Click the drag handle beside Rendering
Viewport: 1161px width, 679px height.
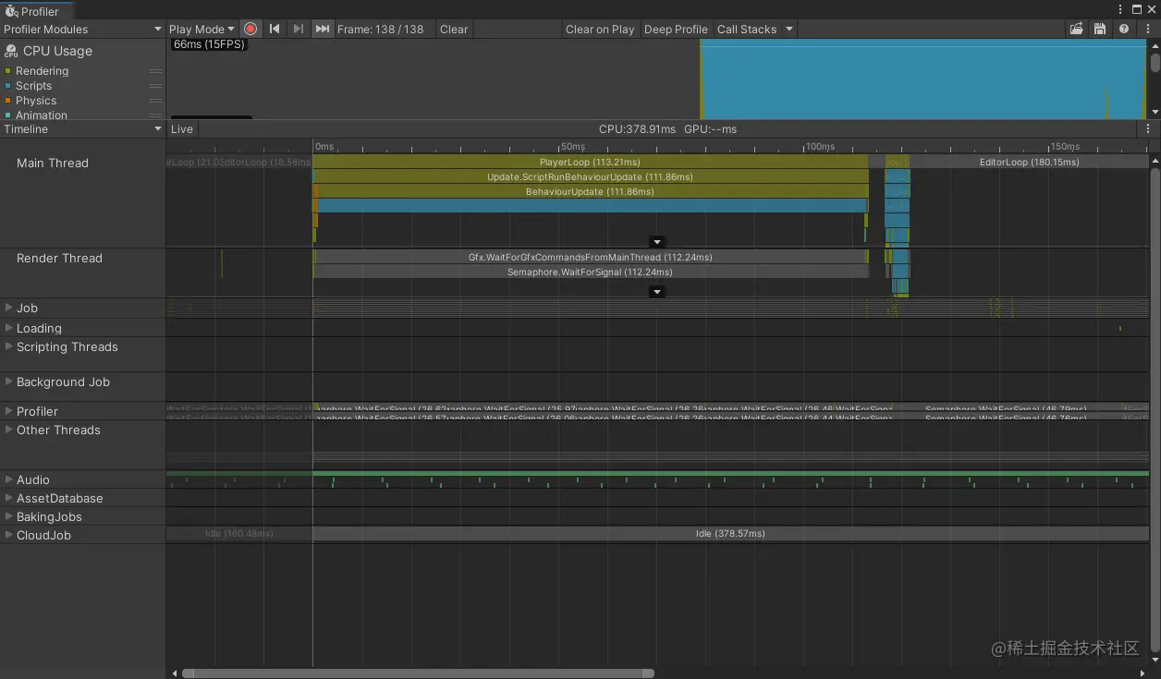[155, 71]
